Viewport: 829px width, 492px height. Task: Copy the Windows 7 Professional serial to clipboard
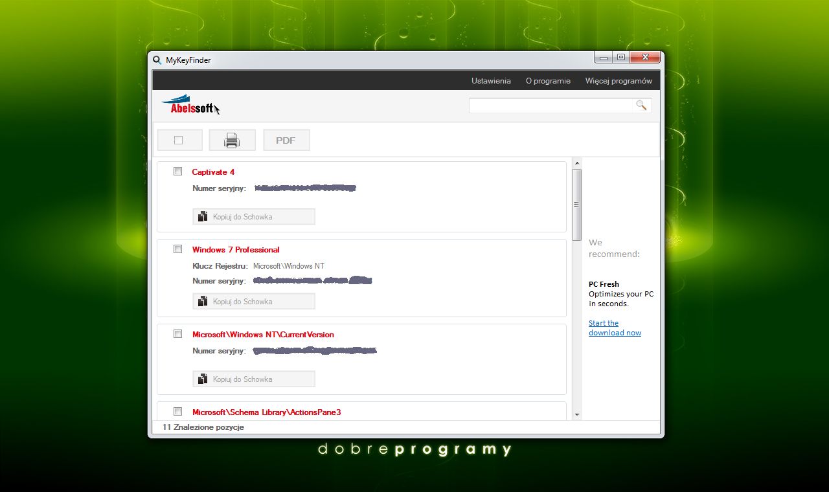pos(254,301)
